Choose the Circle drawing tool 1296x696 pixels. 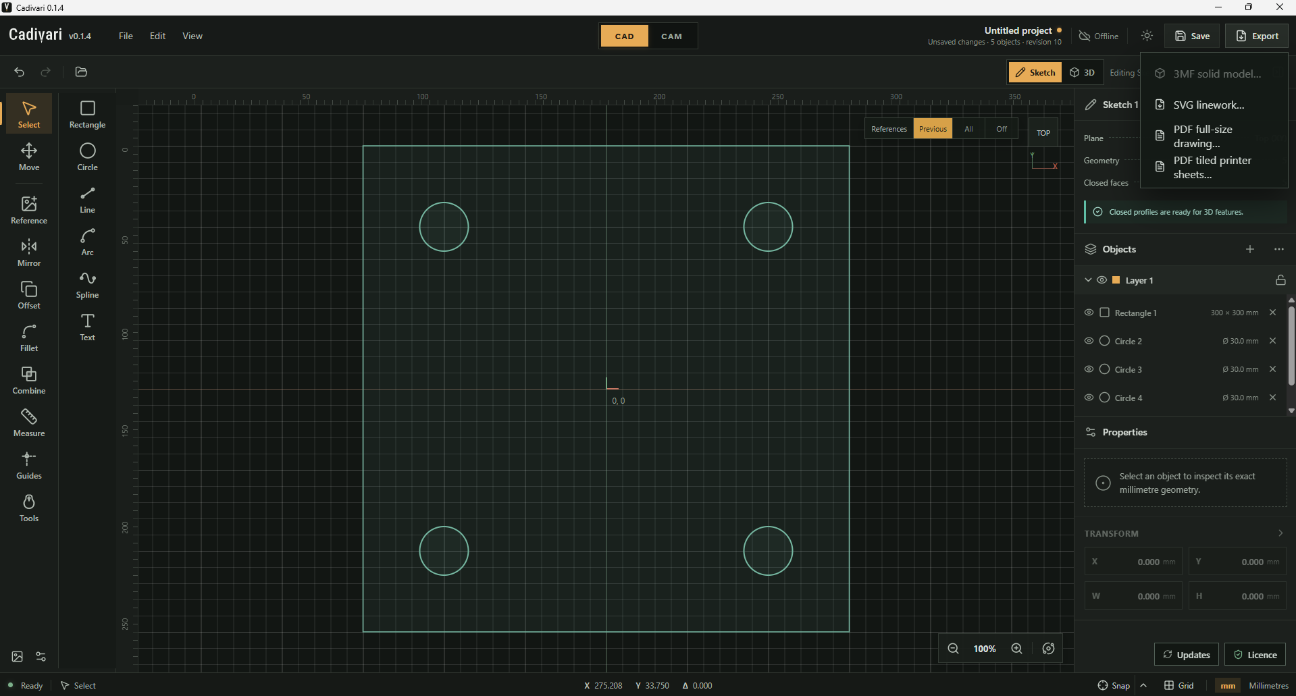(88, 157)
